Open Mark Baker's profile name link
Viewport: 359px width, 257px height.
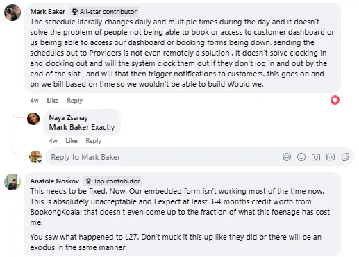click(48, 12)
